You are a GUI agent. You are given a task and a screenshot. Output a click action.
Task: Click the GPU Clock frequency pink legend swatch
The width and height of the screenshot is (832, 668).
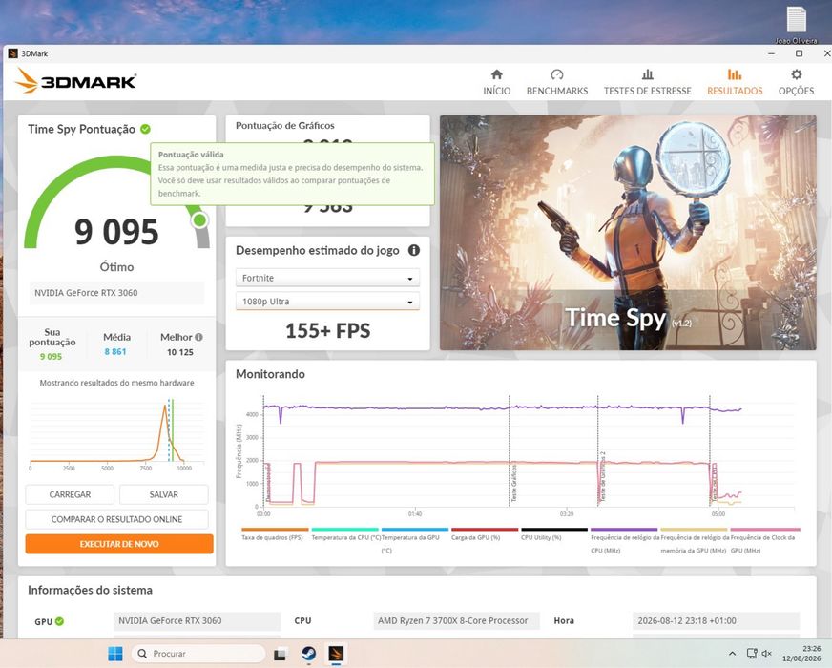tap(765, 530)
